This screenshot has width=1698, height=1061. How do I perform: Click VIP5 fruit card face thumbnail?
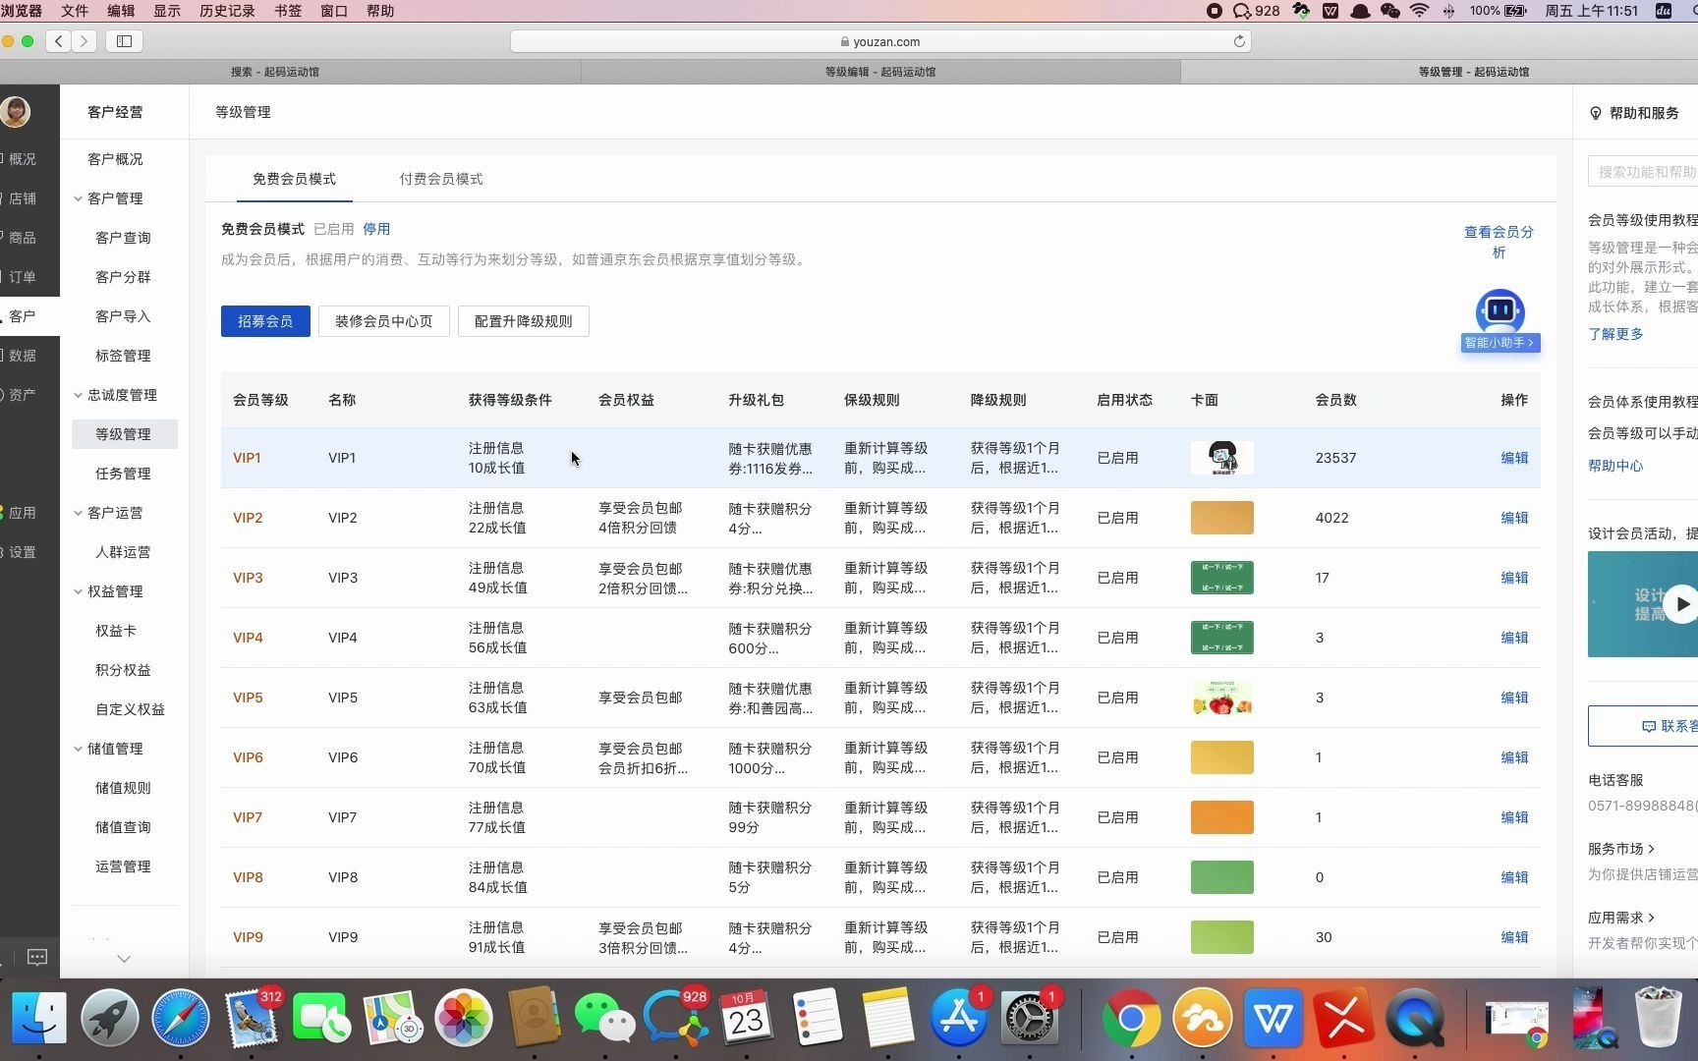[1221, 698]
